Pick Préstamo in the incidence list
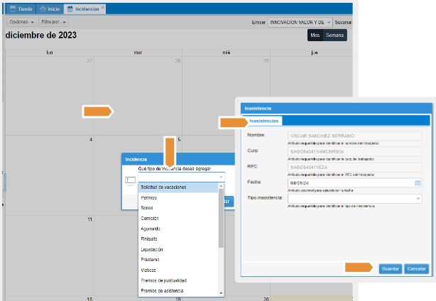Screen dimensions: 436x301 (x=150, y=260)
